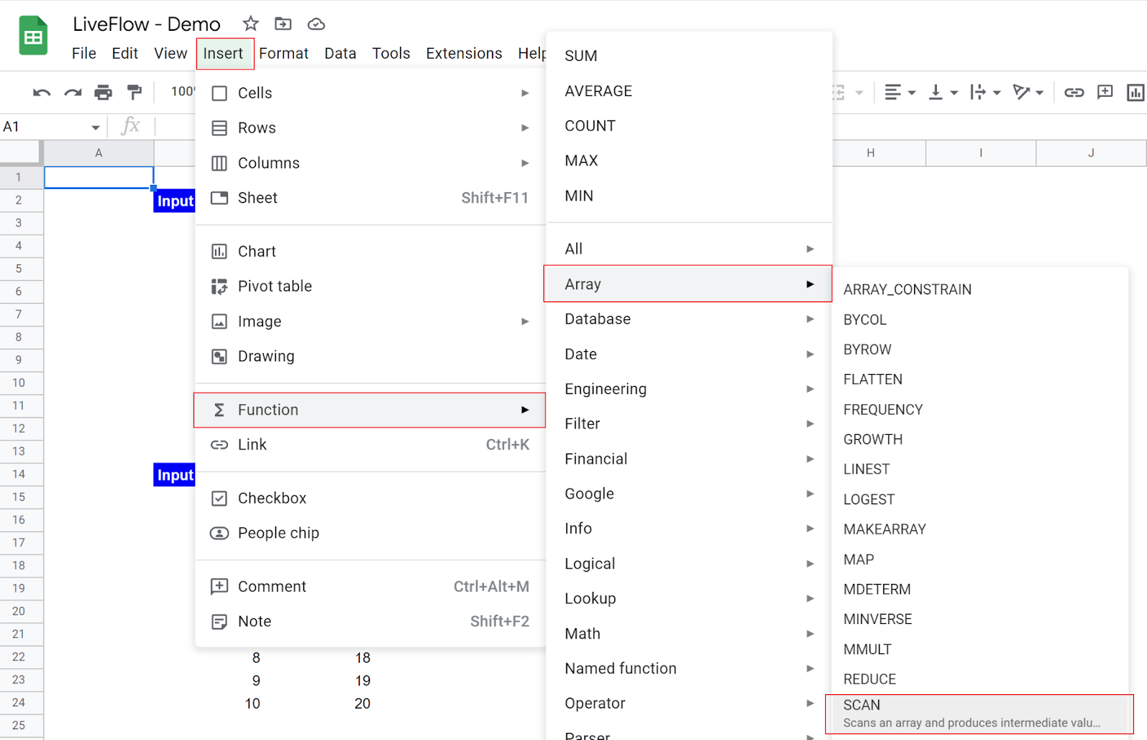This screenshot has height=740, width=1147.
Task: Check the cloud document status icon
Action: tap(316, 24)
